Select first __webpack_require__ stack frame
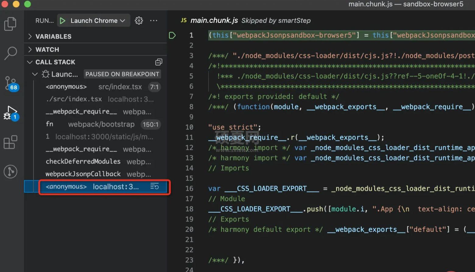This screenshot has height=272, width=475. pos(96,112)
